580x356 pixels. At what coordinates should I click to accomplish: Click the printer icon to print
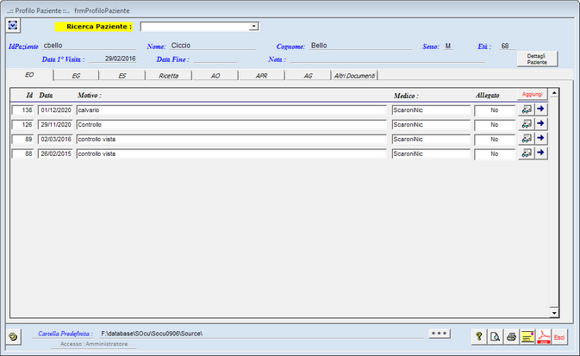(x=511, y=336)
